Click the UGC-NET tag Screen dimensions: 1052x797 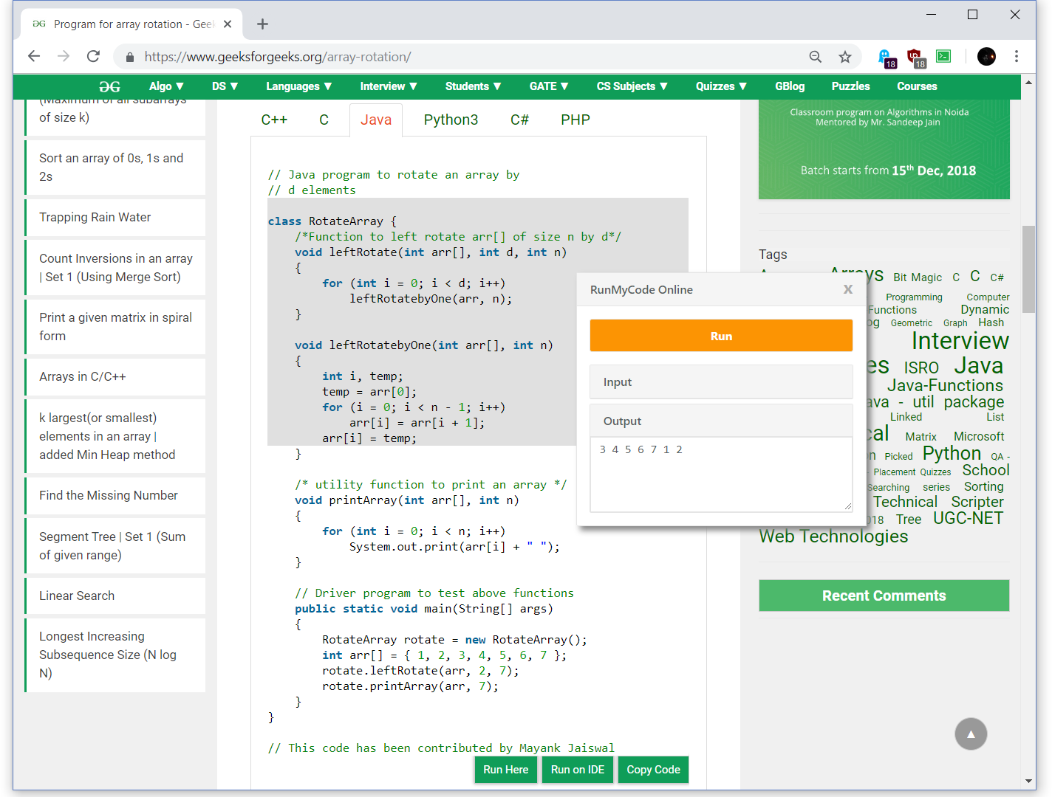pos(968,519)
